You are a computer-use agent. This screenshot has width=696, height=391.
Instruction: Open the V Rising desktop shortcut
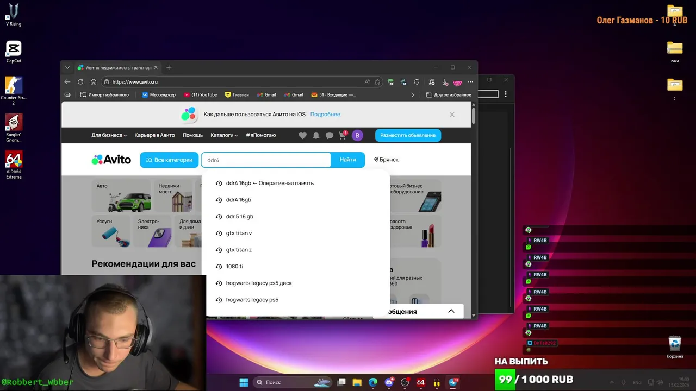(14, 14)
